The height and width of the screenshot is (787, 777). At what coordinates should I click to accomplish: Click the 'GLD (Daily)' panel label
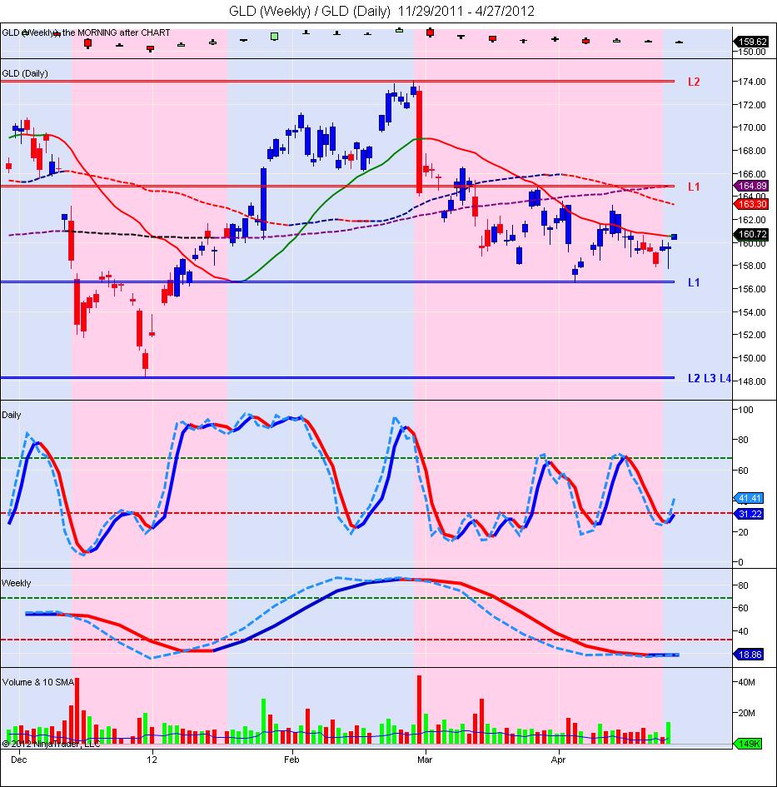tap(25, 73)
